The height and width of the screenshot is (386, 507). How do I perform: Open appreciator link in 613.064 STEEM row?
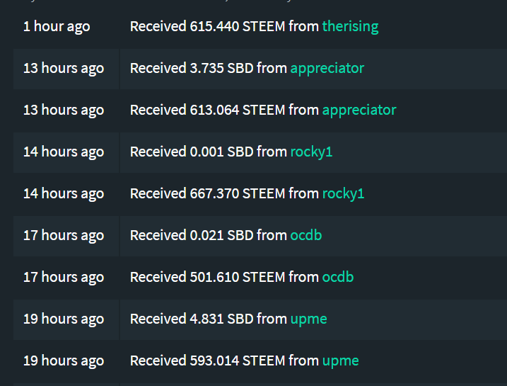[x=359, y=110]
